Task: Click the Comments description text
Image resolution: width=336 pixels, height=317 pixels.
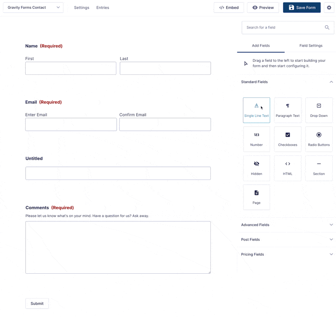Action: pos(87,216)
